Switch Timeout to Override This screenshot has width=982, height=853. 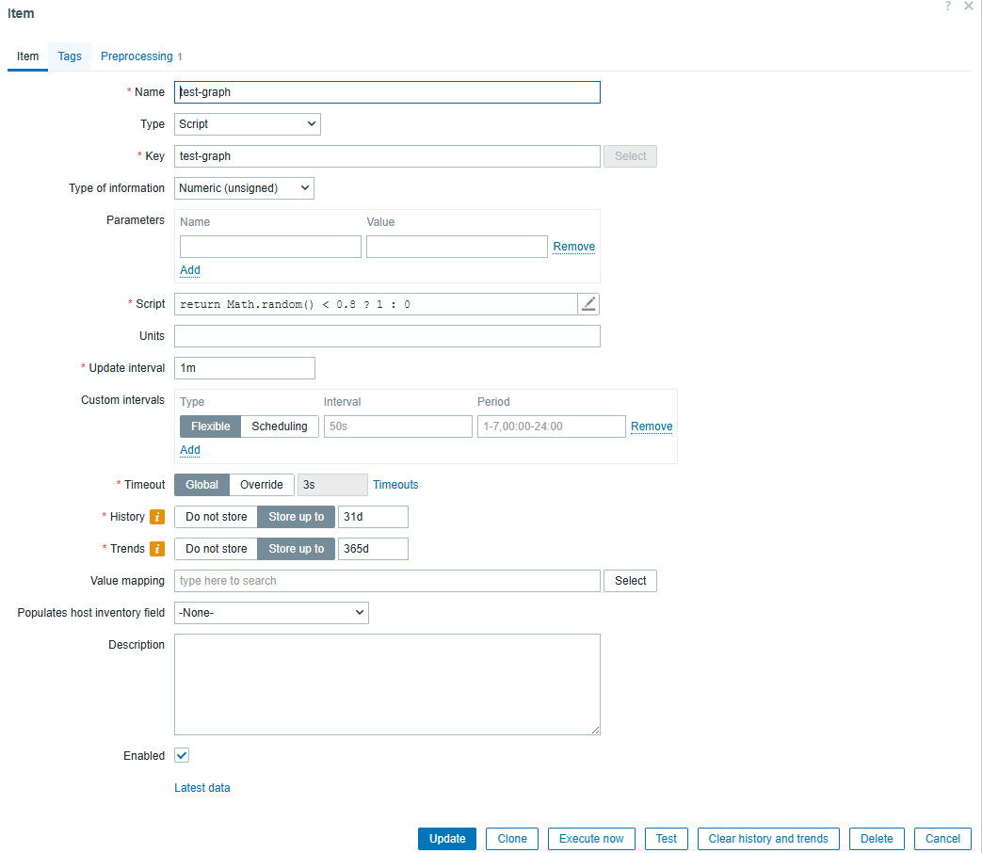coord(261,485)
